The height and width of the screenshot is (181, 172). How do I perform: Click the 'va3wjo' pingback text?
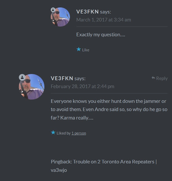(x=59, y=170)
